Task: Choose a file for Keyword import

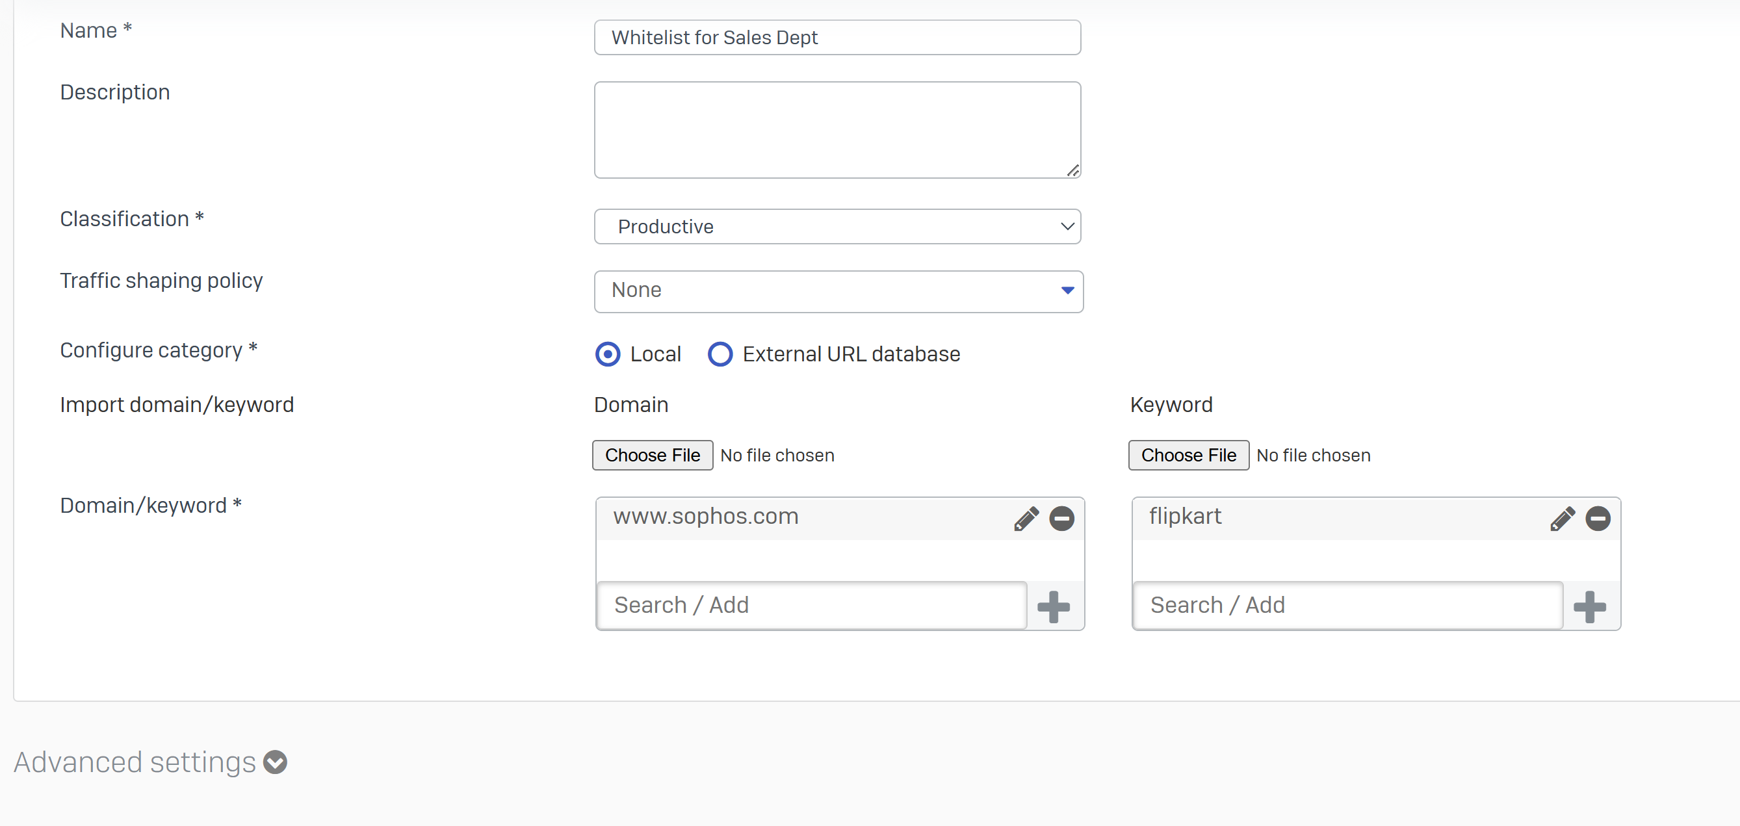Action: click(1188, 454)
